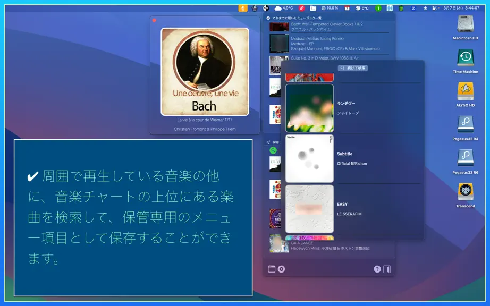The width and height of the screenshot is (490, 306).
Task: Click the Medusa album thumbnail
Action: click(279, 44)
